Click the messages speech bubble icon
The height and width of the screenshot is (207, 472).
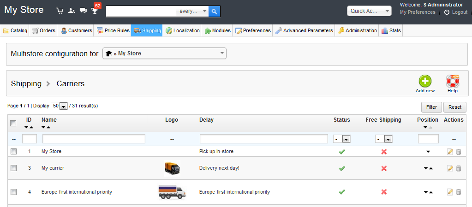(83, 11)
